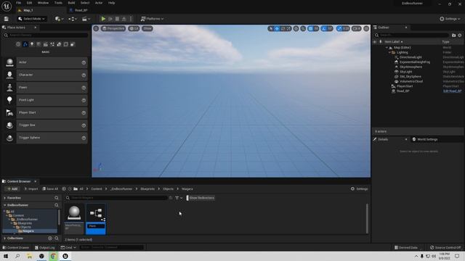Open the quick Add content toolbar button
Image resolution: width=465 pixels, height=261 pixels.
59,19
